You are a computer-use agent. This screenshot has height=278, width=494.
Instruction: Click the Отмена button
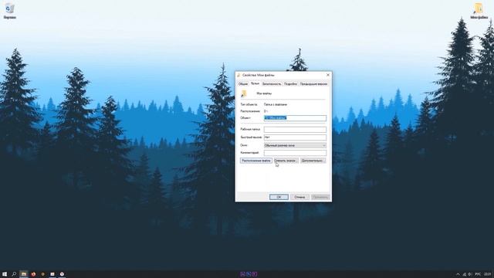(299, 197)
